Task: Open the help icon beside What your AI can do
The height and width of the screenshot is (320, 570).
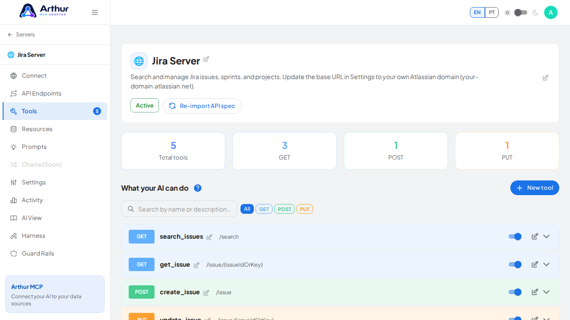Action: click(x=198, y=188)
